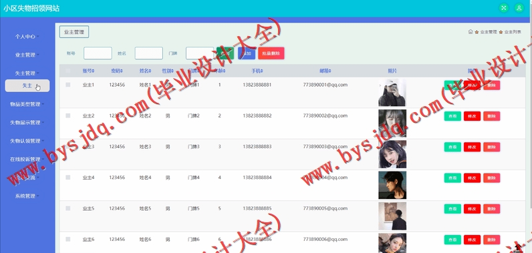Expand the 失物认领管理 sidebar menu
This screenshot has width=532, height=253.
[27, 141]
